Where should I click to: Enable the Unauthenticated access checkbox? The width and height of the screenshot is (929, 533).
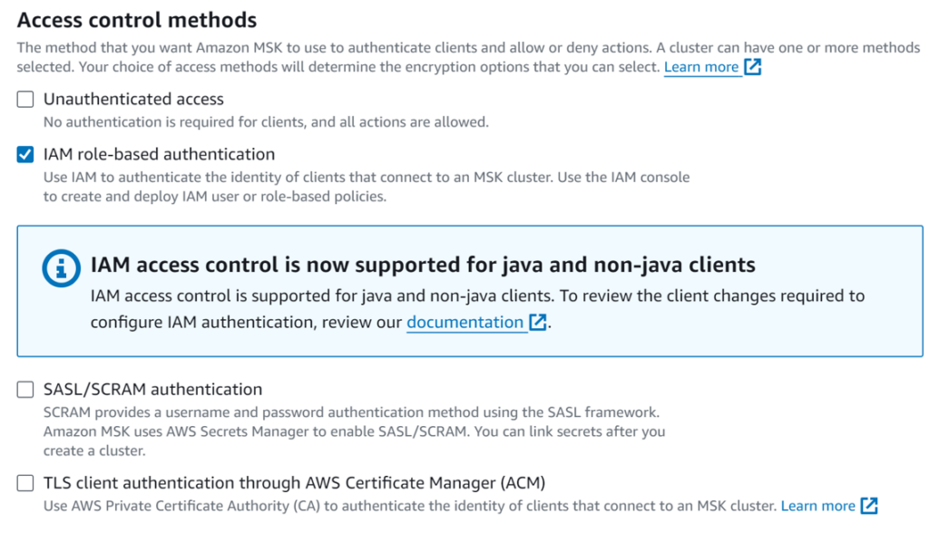(24, 99)
